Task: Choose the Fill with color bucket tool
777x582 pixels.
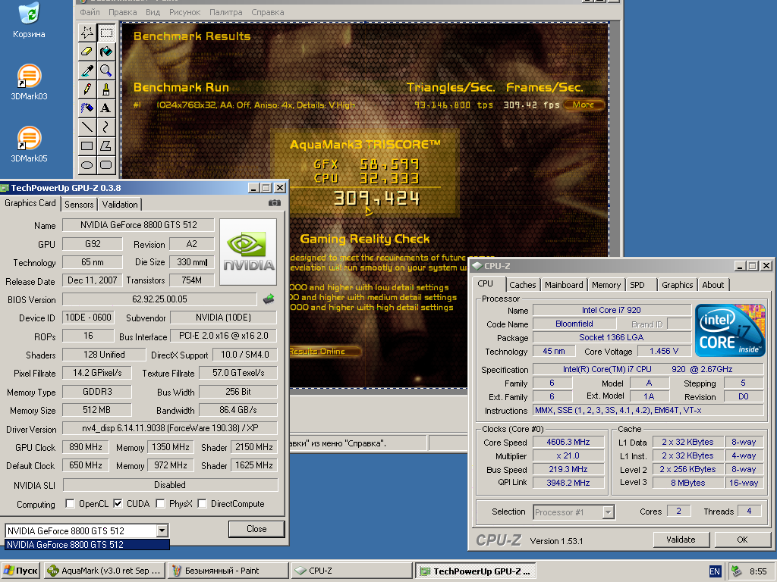Action: coord(106,52)
